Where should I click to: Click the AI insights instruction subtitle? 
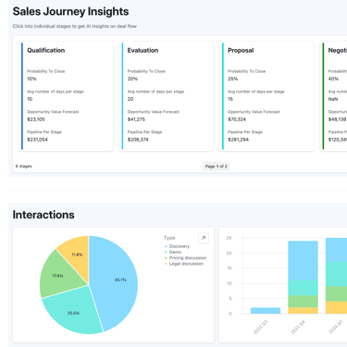tap(75, 26)
